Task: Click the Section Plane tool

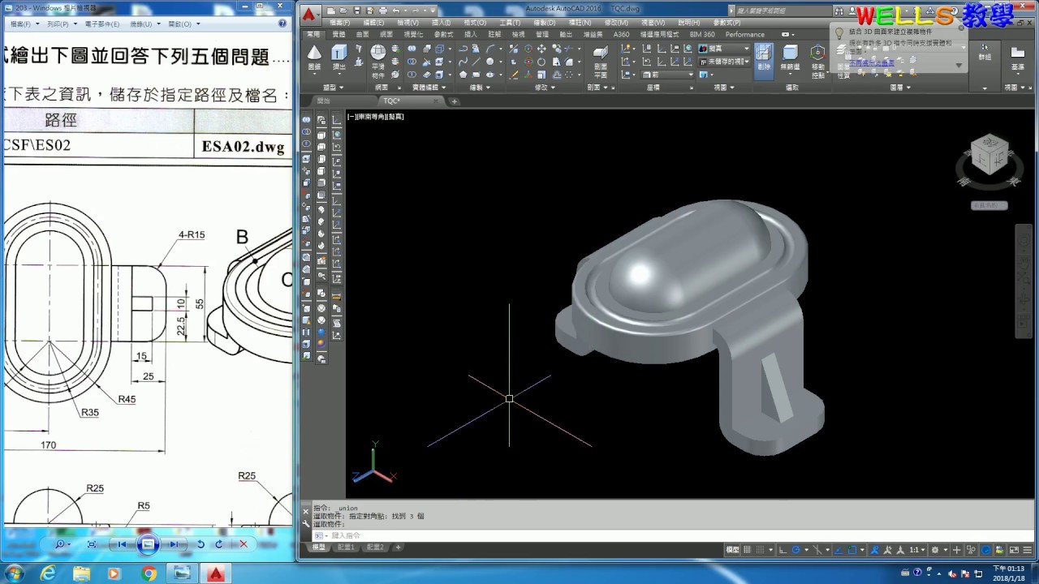Action: pyautogui.click(x=601, y=60)
